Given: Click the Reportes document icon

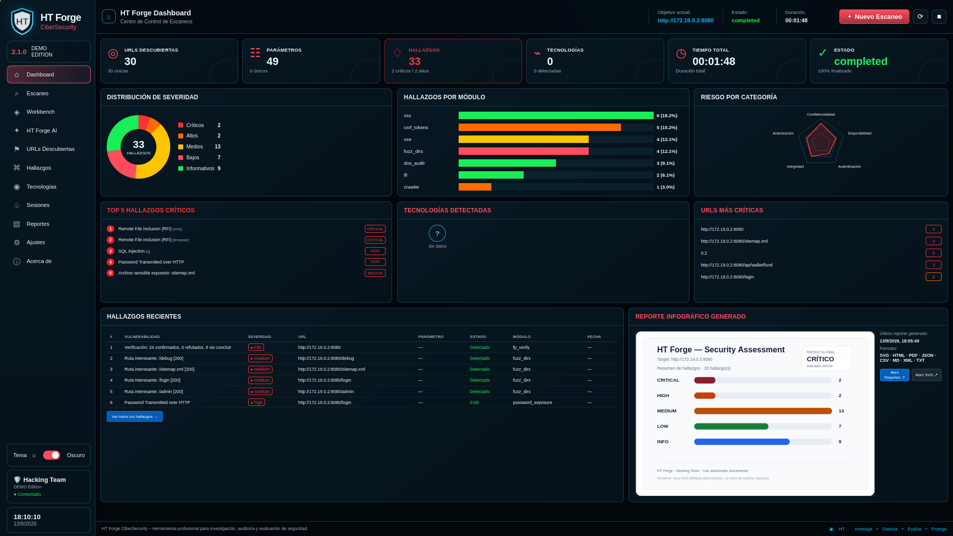Looking at the screenshot, I should tap(17, 224).
